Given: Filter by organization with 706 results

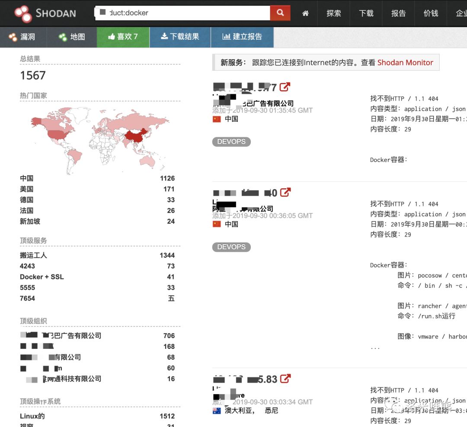Looking at the screenshot, I should coord(61,335).
